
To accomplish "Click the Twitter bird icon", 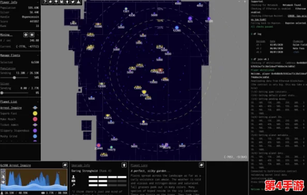I will (73, 2).
